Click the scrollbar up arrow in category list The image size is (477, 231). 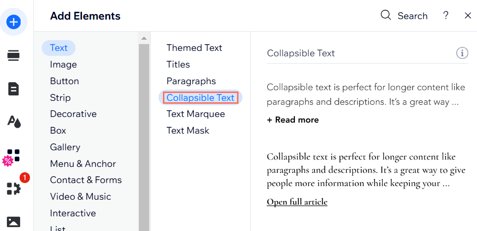[144, 38]
